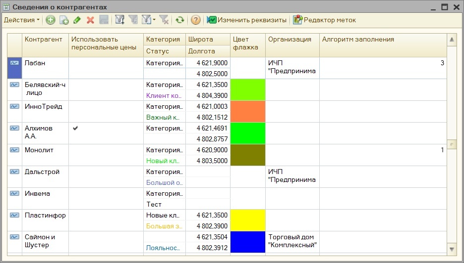Click the row icon for Пластинфор

pyautogui.click(x=14, y=215)
